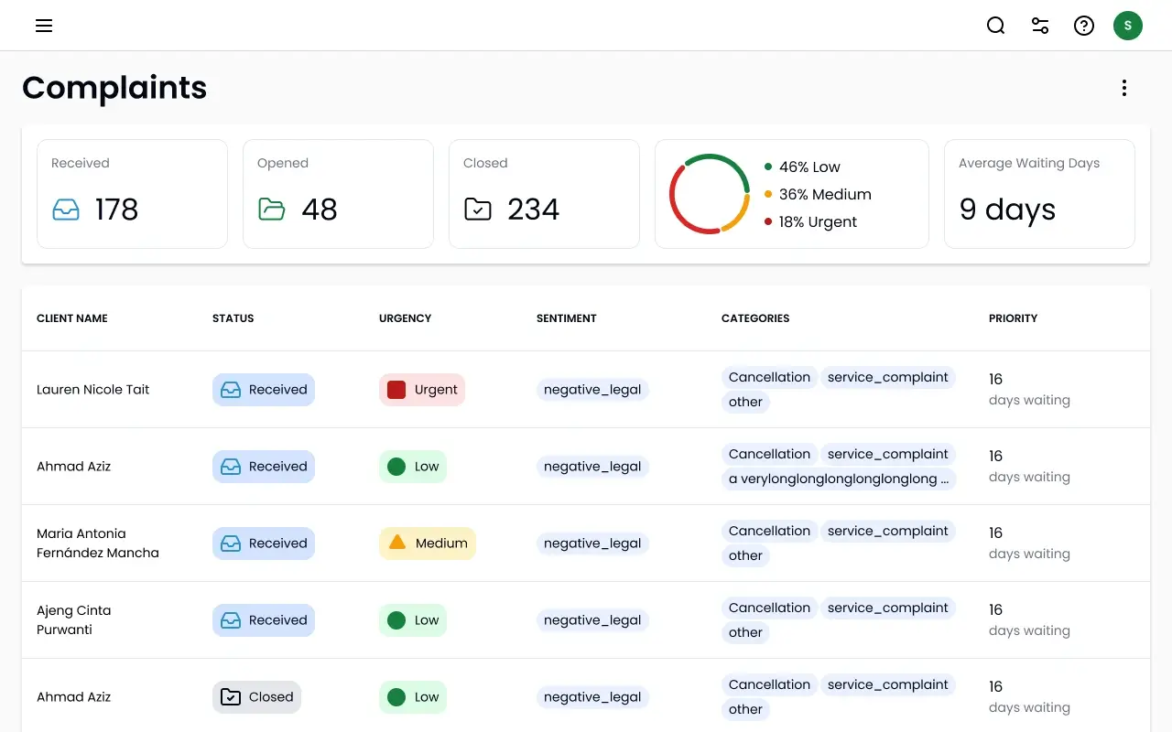Screen dimensions: 1172x732
Task: Click the help question mark icon
Action: 1084,26
